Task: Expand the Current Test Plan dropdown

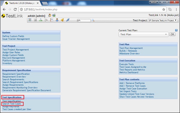Action: 143,34
